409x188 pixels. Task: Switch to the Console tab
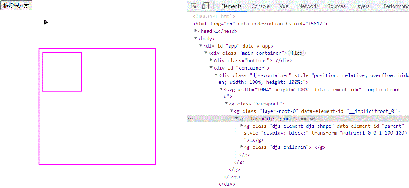click(x=260, y=6)
